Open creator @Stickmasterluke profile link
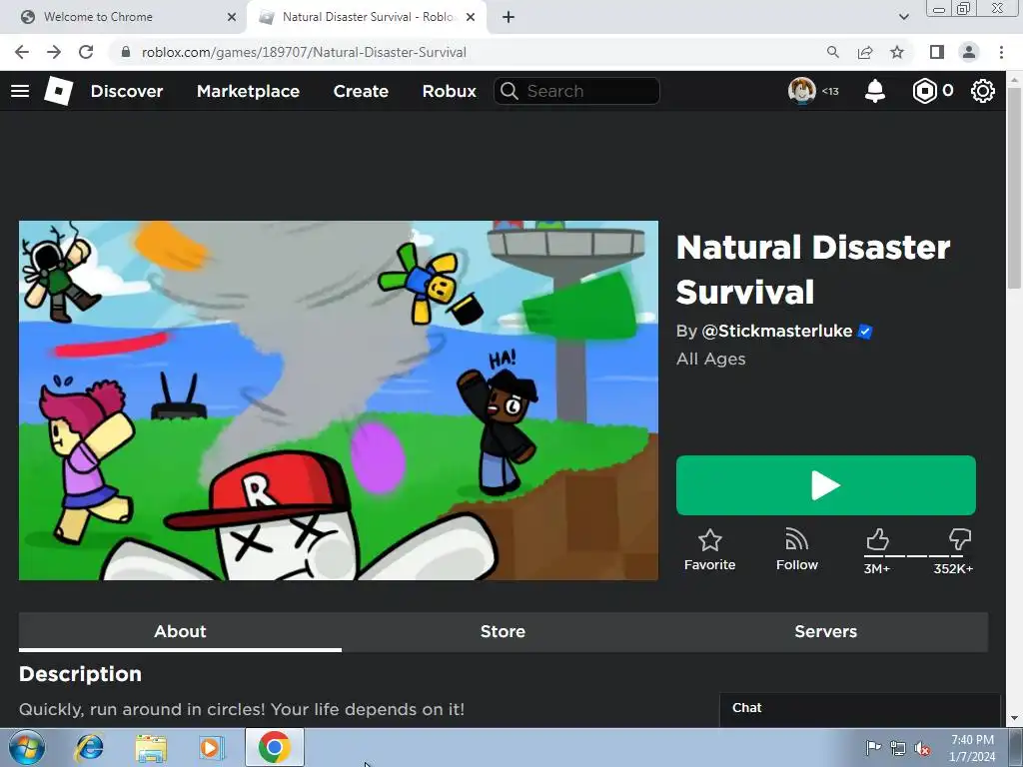 (776, 332)
